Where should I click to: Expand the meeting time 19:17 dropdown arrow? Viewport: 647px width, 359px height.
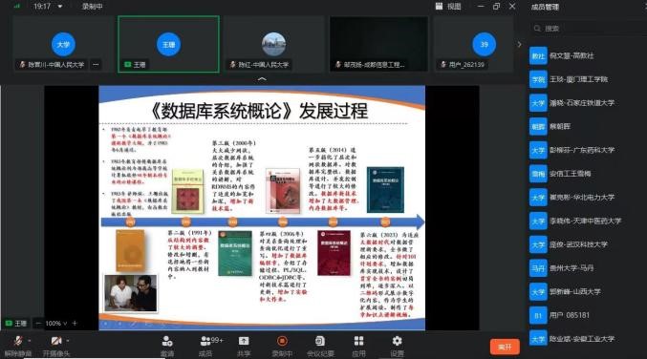coord(60,7)
